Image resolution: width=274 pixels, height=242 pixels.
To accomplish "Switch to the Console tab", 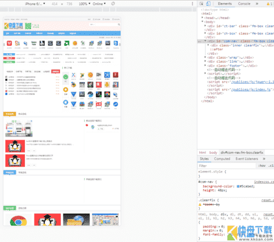I will 244,3.
